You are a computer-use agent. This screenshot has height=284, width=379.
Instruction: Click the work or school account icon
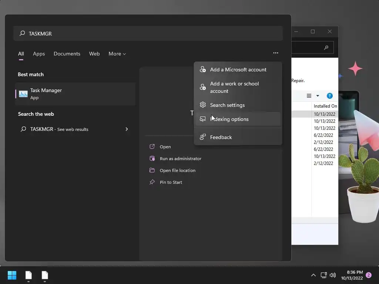(x=202, y=87)
